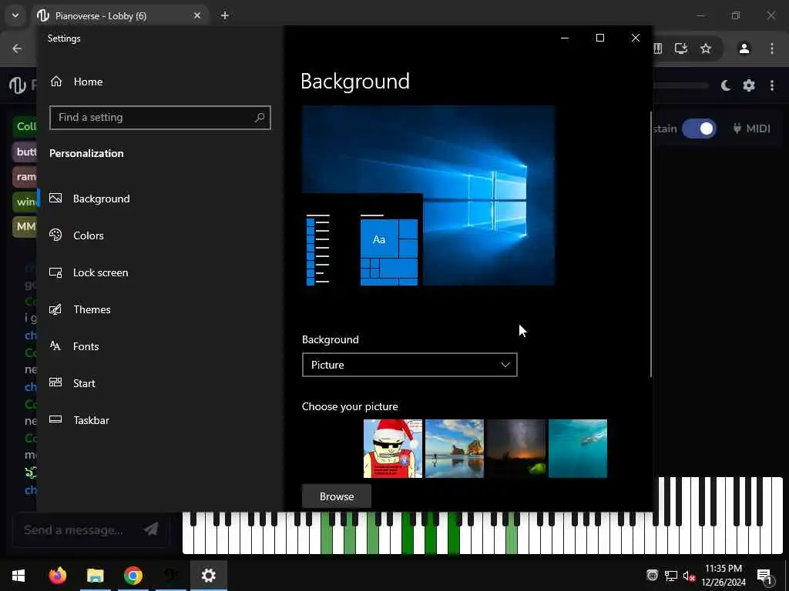The image size is (789, 591).
Task: Choose the night sky tent picture
Action: 515,449
